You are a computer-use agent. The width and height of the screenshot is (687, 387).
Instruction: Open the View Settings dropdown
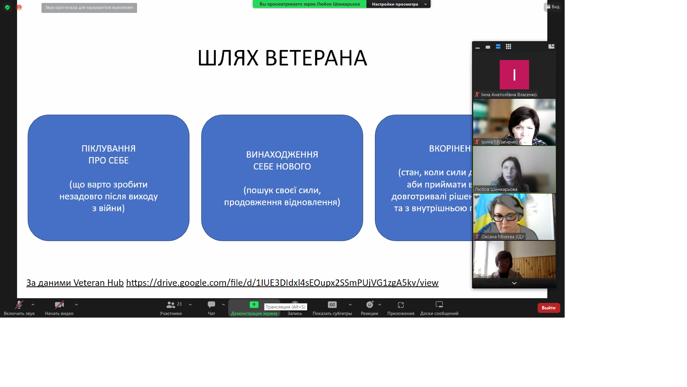[x=398, y=4]
